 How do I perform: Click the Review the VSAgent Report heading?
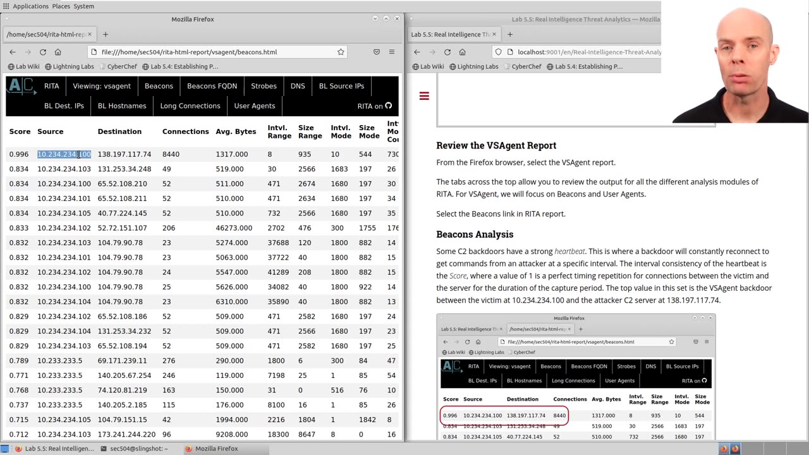pos(496,145)
